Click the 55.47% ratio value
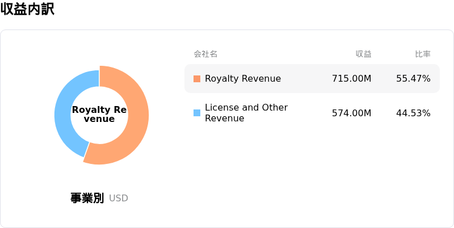Screen dimensions: 454x228 pyautogui.click(x=413, y=79)
